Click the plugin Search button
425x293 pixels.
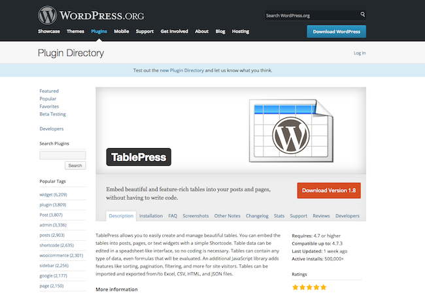[75, 165]
